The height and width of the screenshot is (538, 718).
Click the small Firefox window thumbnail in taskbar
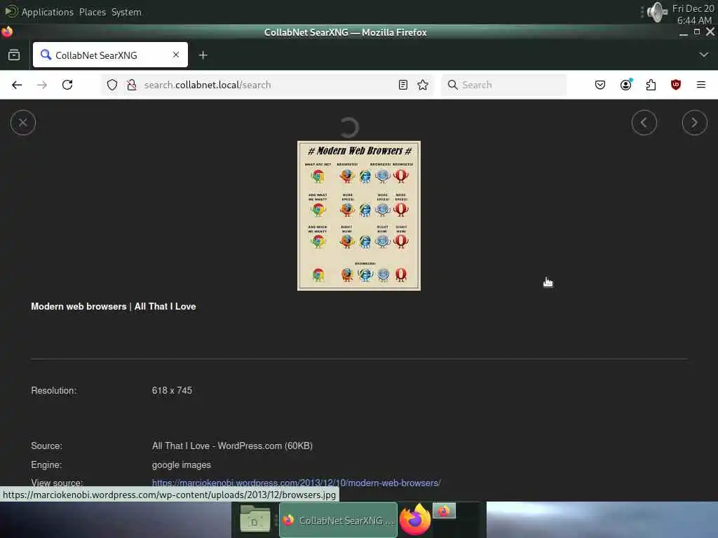[444, 511]
